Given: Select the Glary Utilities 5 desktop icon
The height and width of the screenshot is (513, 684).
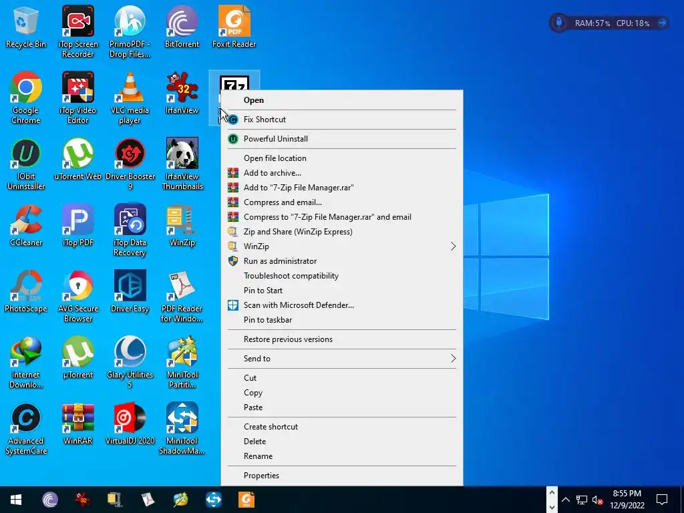Looking at the screenshot, I should click(130, 363).
